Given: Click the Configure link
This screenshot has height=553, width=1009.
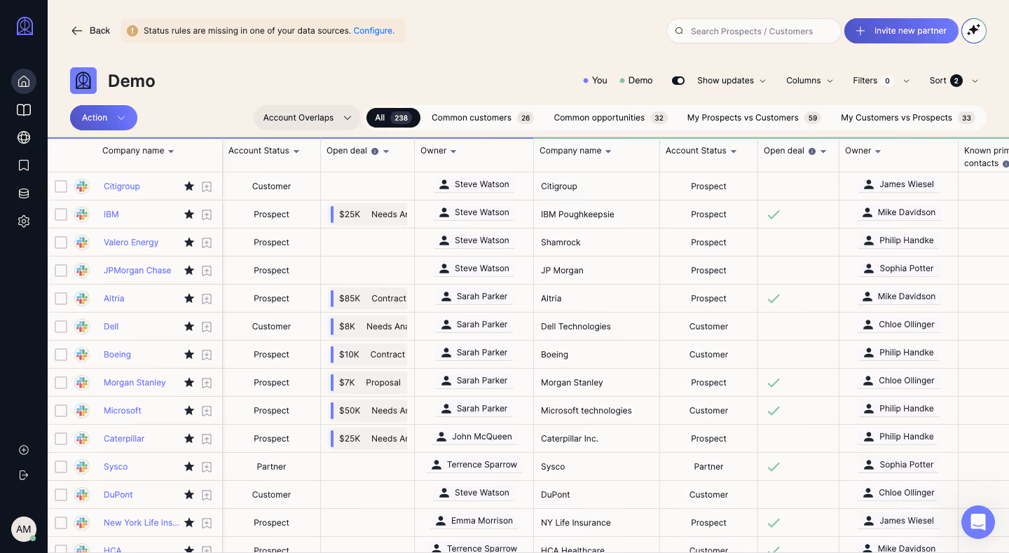Looking at the screenshot, I should coord(373,31).
